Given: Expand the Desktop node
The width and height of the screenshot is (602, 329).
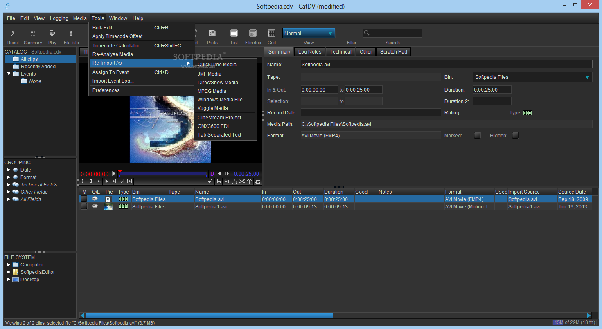Looking at the screenshot, I should point(9,280).
